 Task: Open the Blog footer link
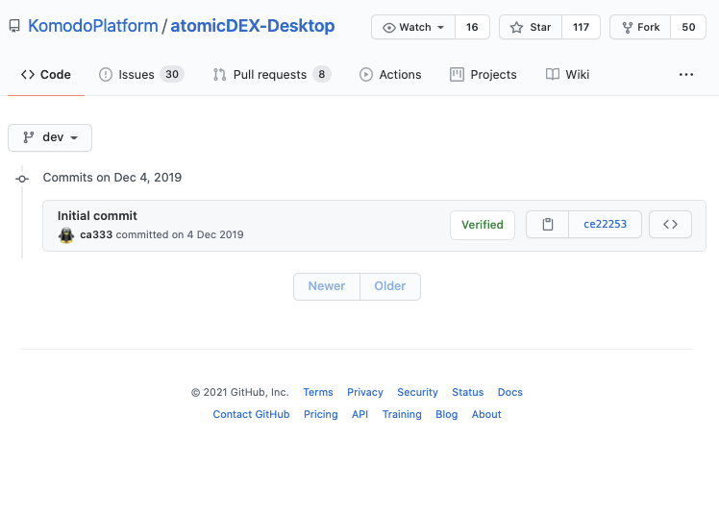[x=447, y=414]
